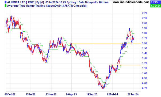Click the 1.10 price axis label
The height and width of the screenshot is (97, 161).
(145, 68)
